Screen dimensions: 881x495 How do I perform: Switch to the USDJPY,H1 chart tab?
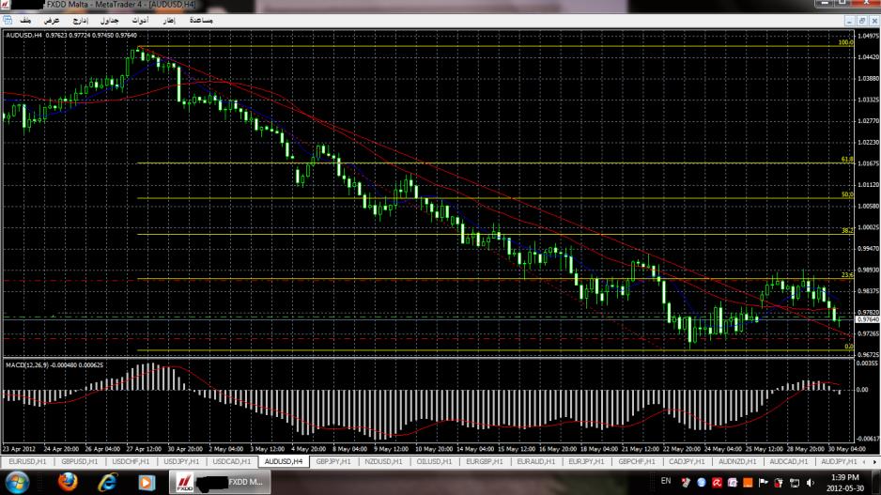coord(183,462)
